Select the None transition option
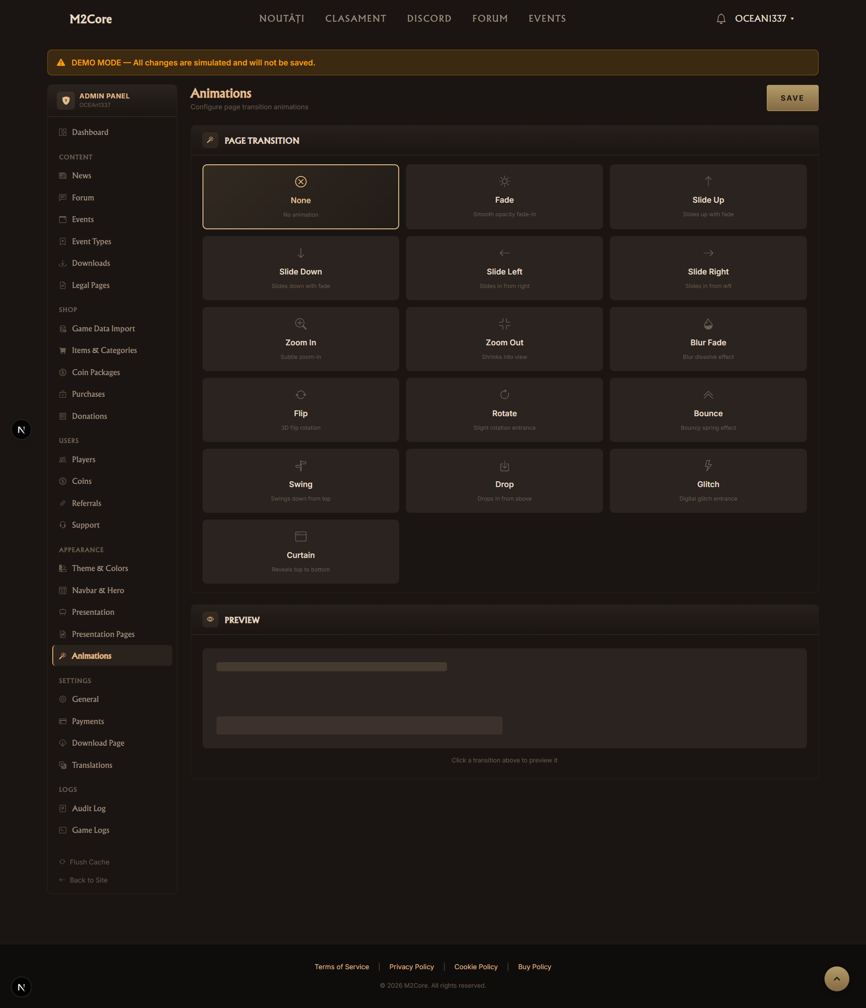 coord(300,196)
